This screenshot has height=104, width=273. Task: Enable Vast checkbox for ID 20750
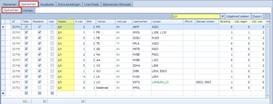coord(52,77)
